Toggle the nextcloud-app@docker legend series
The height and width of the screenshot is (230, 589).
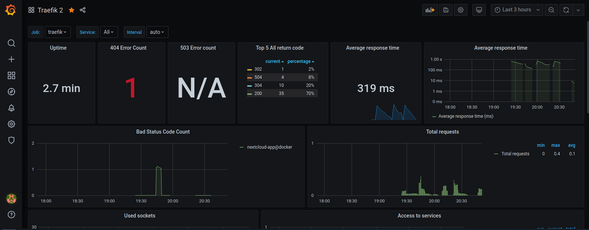click(x=270, y=147)
